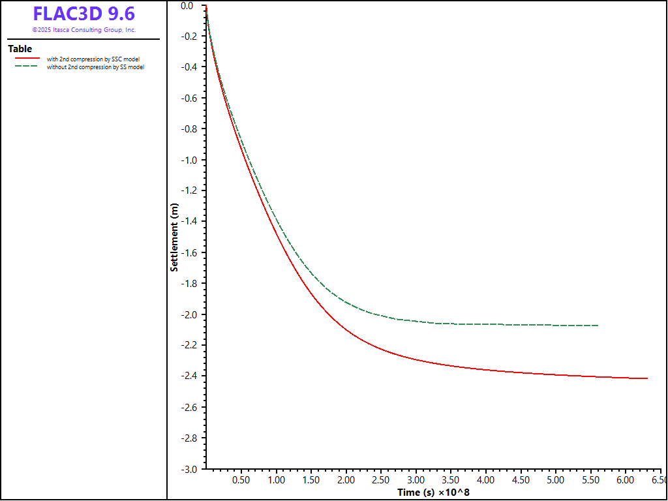Click the right end of the red SSC curve
Screen dimensions: 668x501
coord(646,378)
